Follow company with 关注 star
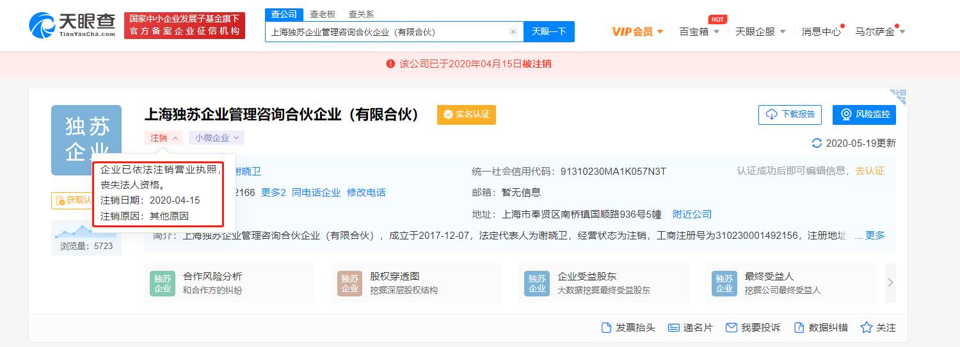The image size is (960, 347). [x=867, y=327]
